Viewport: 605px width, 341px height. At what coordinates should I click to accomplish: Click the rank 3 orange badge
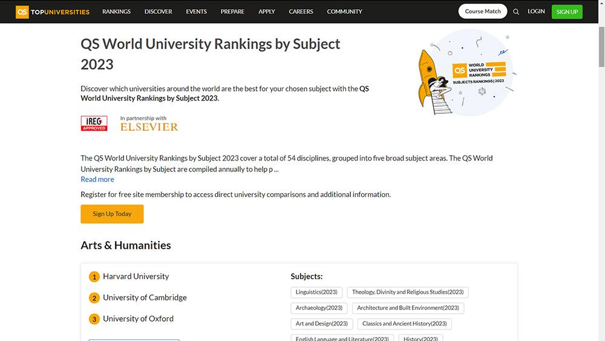point(94,319)
